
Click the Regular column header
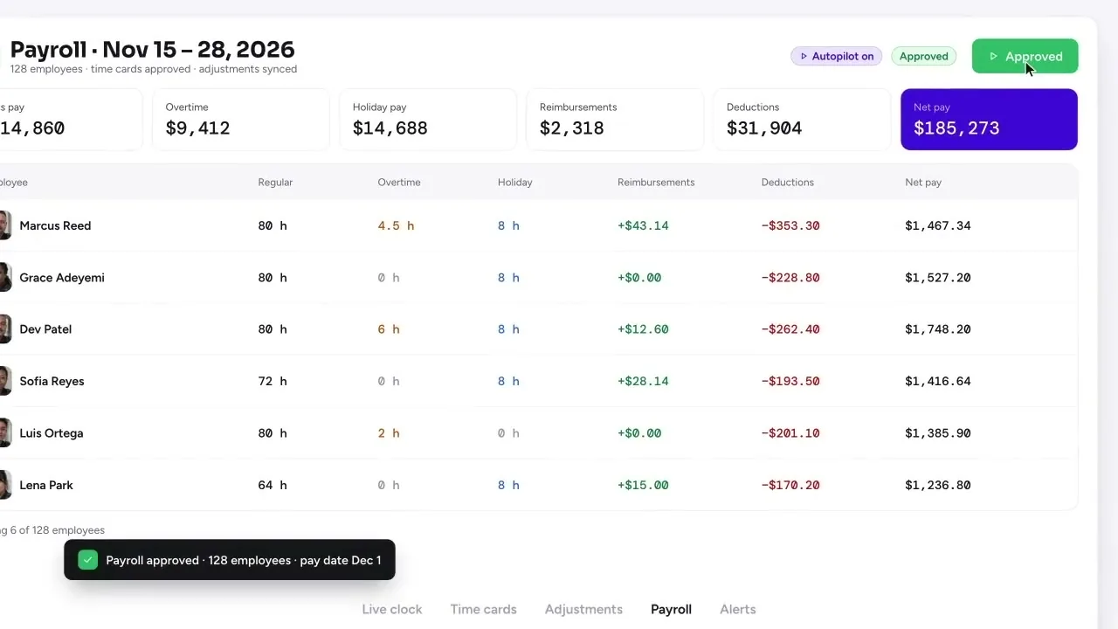[x=275, y=183]
